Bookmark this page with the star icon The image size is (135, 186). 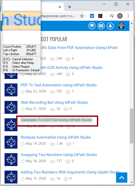[x=82, y=16]
